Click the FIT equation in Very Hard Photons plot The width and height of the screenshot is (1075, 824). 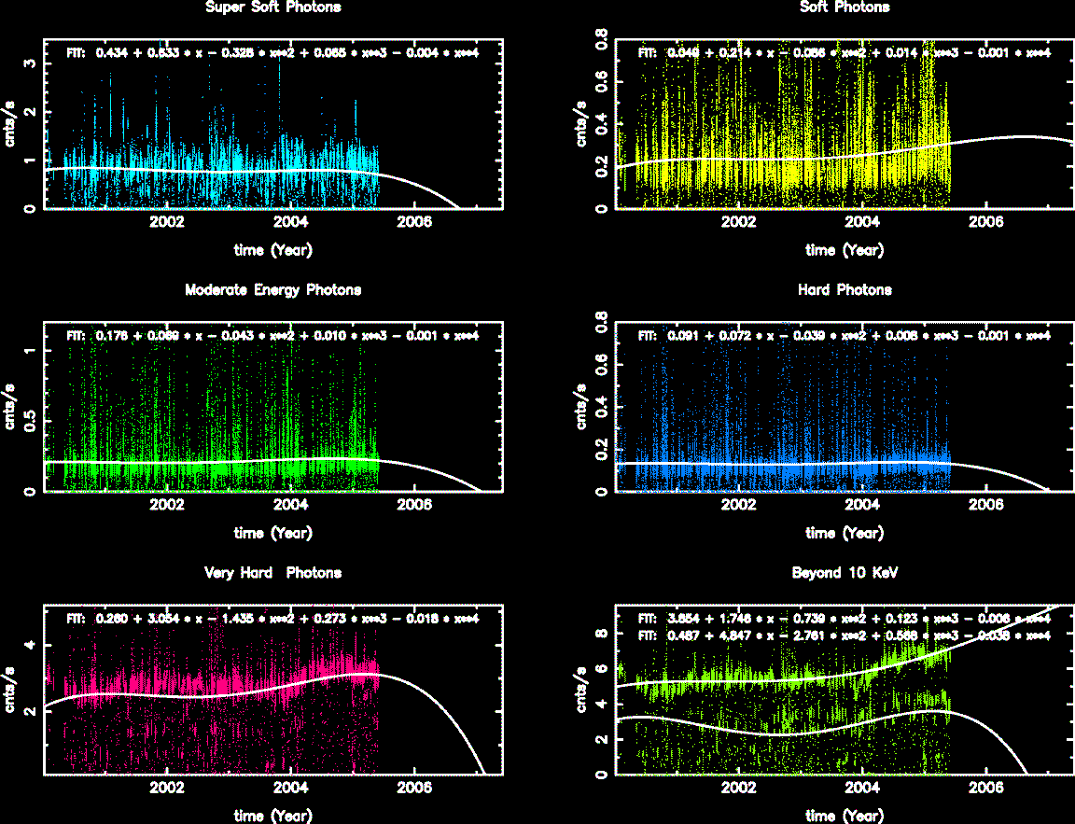click(x=272, y=619)
